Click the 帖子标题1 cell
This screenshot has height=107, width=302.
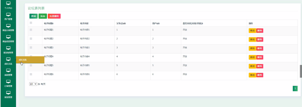coord(49,30)
